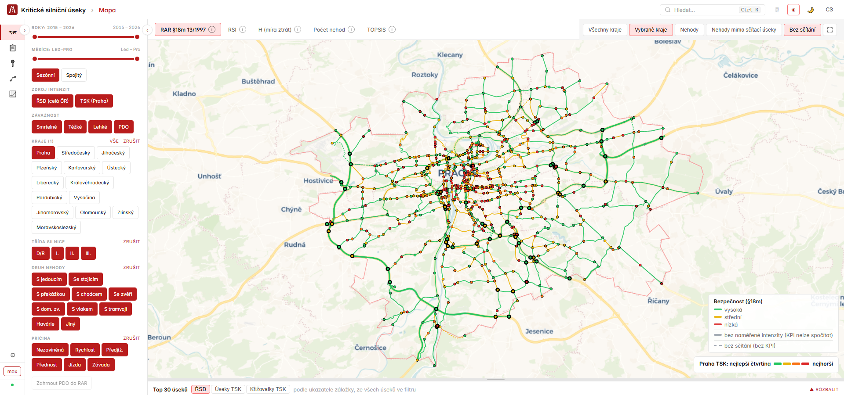This screenshot has width=844, height=395.
Task: Show info about RAR §18m metric
Action: pos(212,29)
